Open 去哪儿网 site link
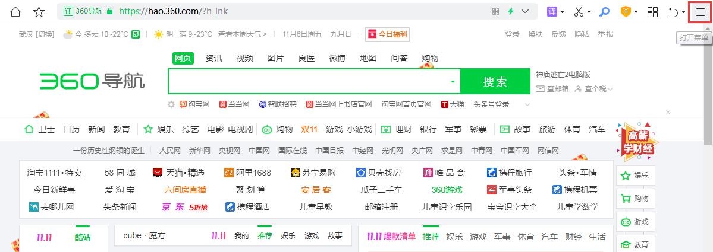 [x=51, y=207]
